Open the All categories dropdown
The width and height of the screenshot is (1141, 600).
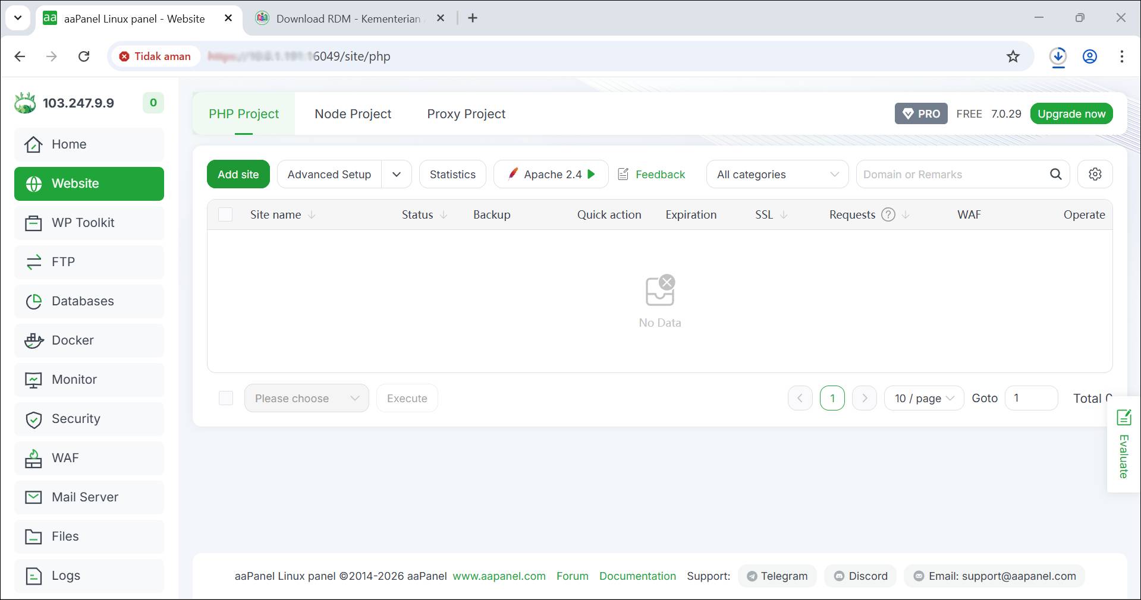click(777, 174)
